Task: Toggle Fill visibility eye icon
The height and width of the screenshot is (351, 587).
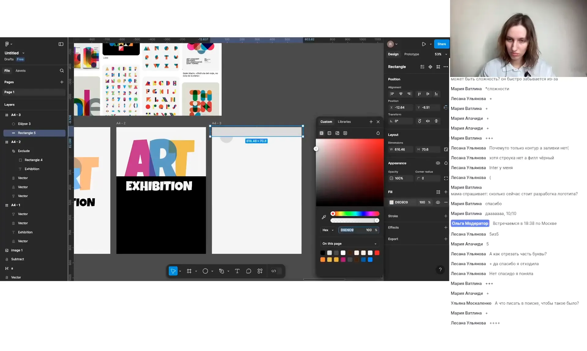Action: [x=438, y=202]
